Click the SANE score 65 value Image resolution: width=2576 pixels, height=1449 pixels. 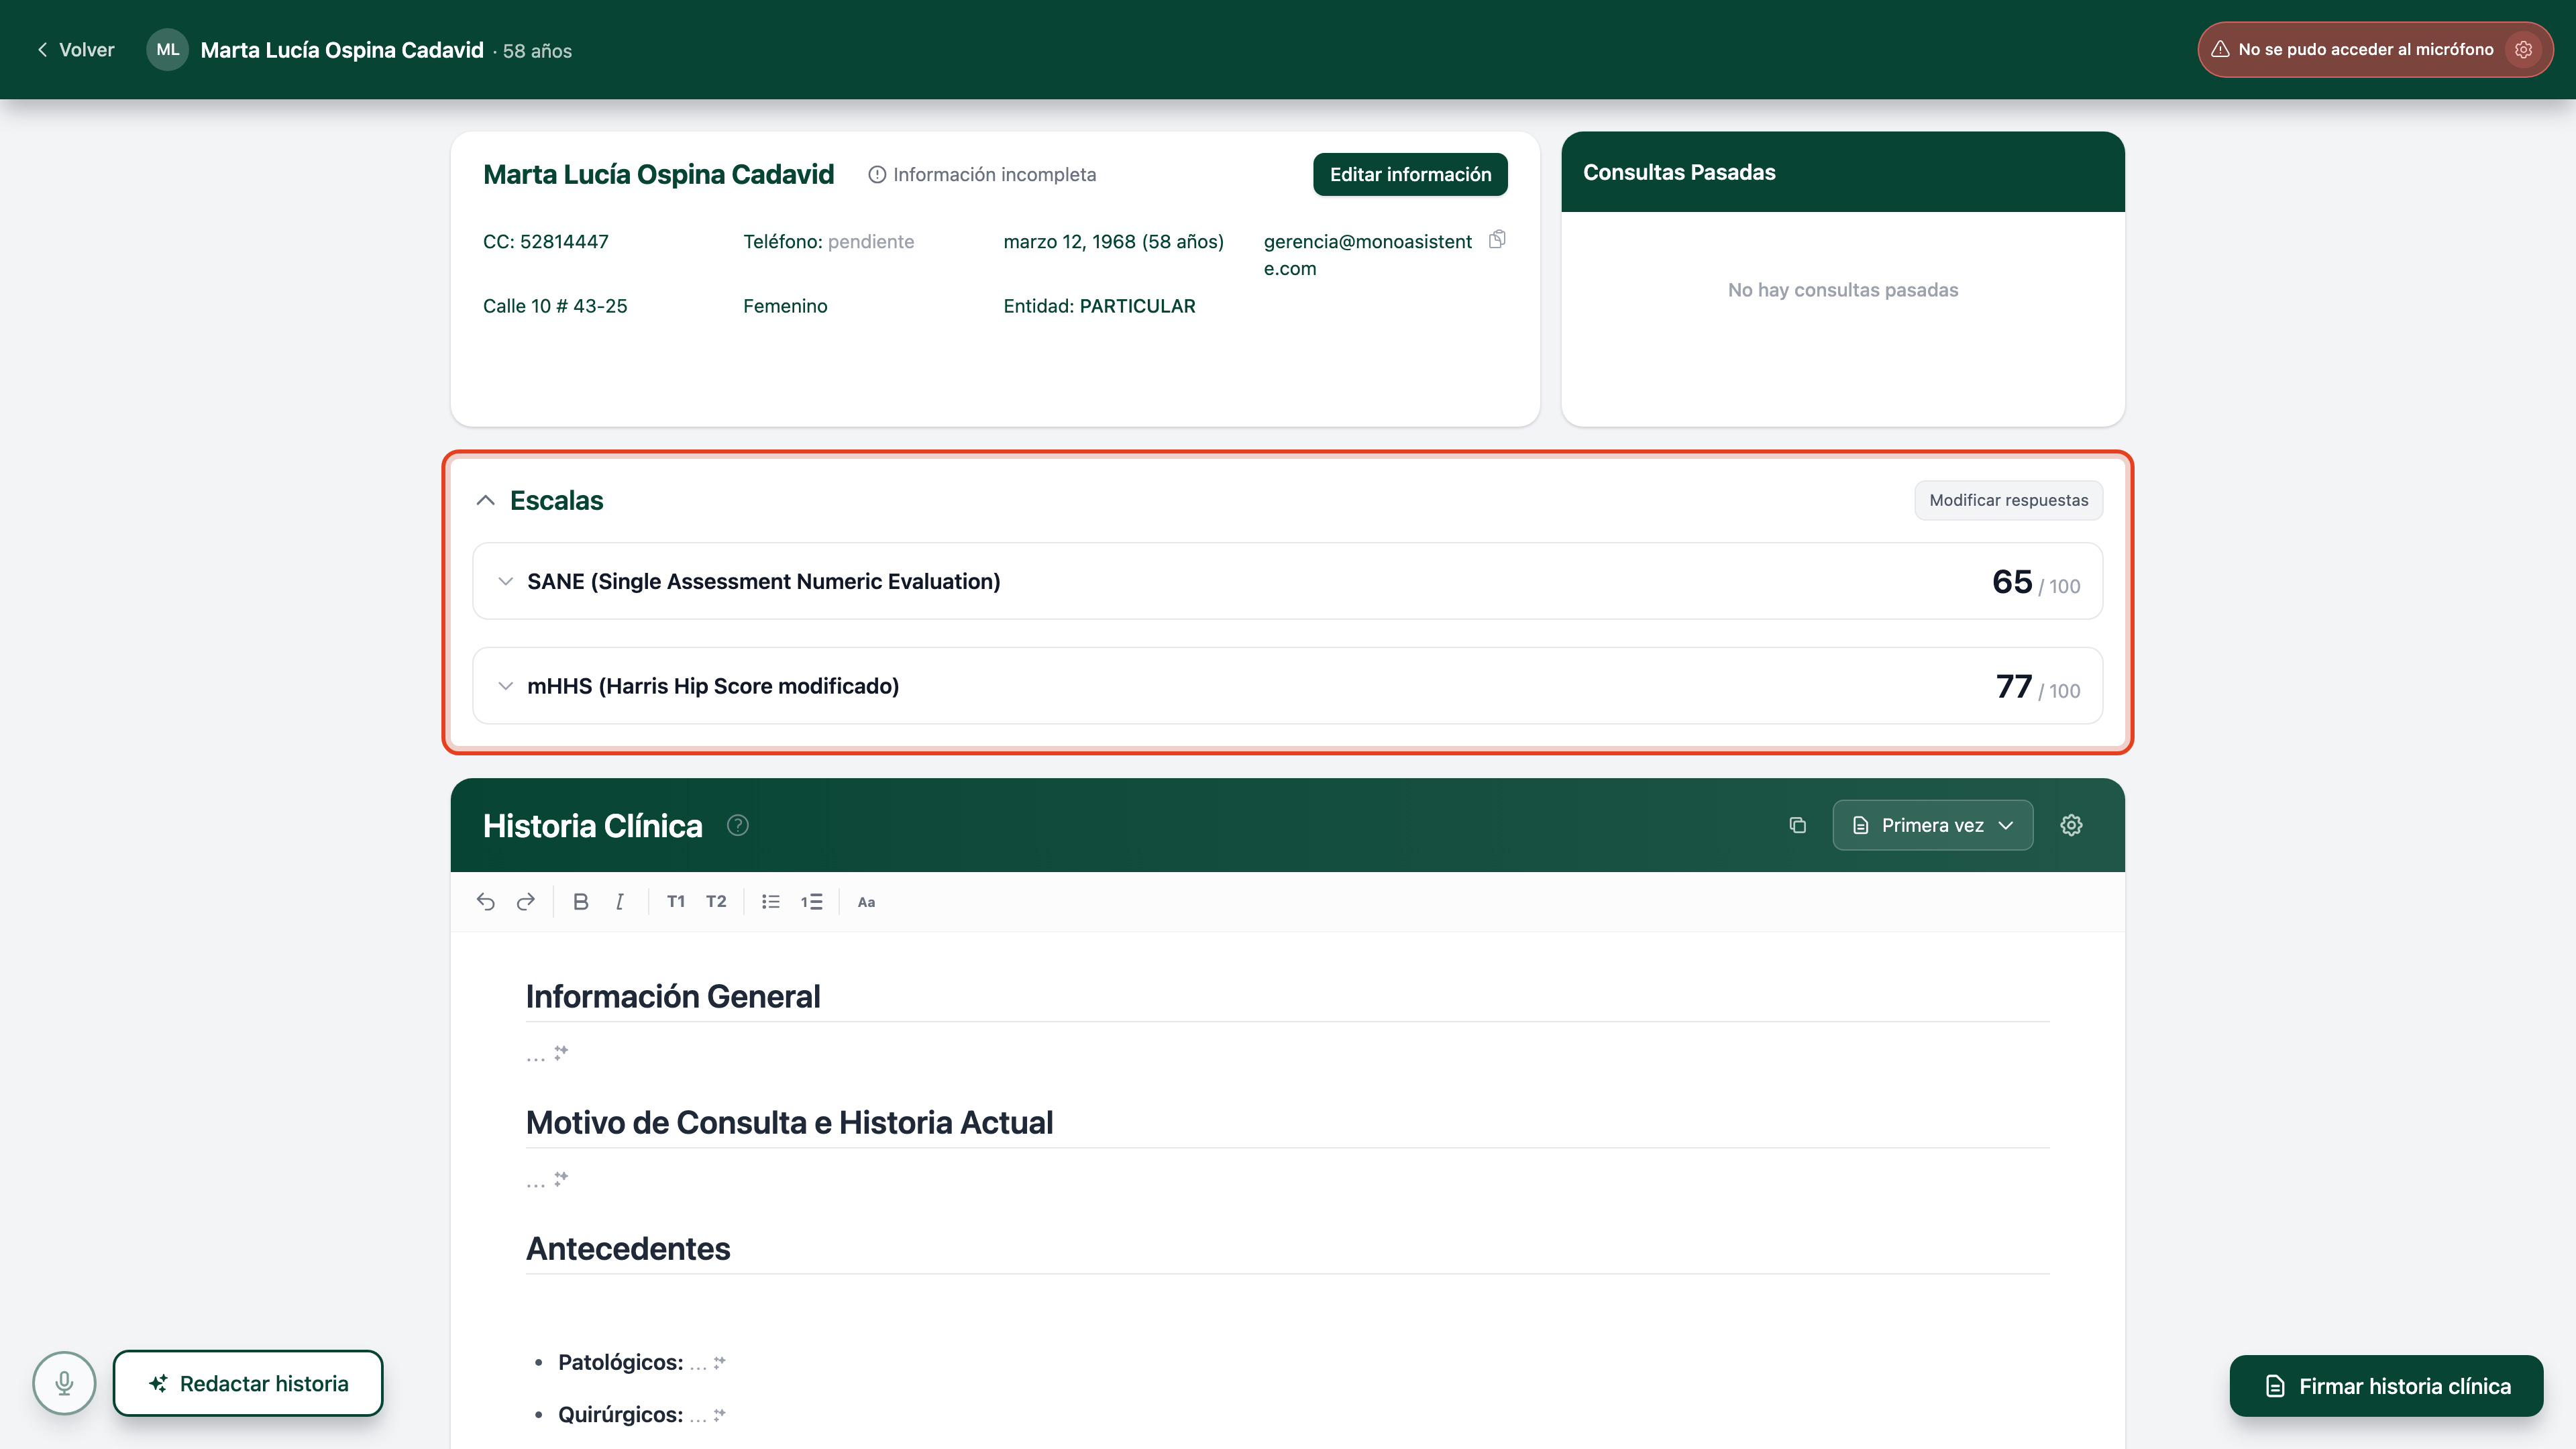coord(2012,581)
